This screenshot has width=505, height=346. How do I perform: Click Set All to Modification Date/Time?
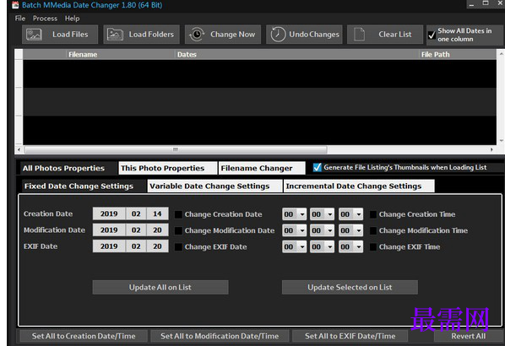click(220, 336)
